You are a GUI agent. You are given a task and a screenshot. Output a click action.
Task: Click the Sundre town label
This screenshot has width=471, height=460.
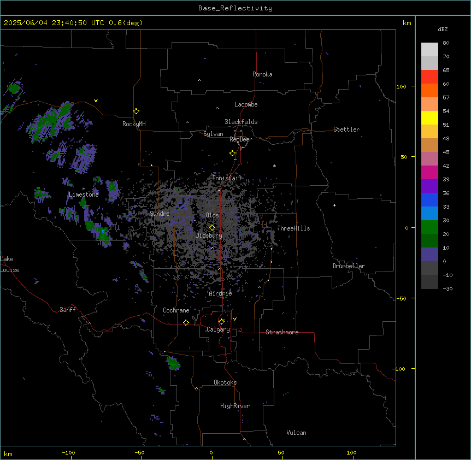point(160,214)
